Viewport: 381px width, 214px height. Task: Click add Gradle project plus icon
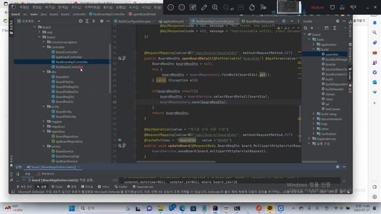pyautogui.click(x=312, y=28)
